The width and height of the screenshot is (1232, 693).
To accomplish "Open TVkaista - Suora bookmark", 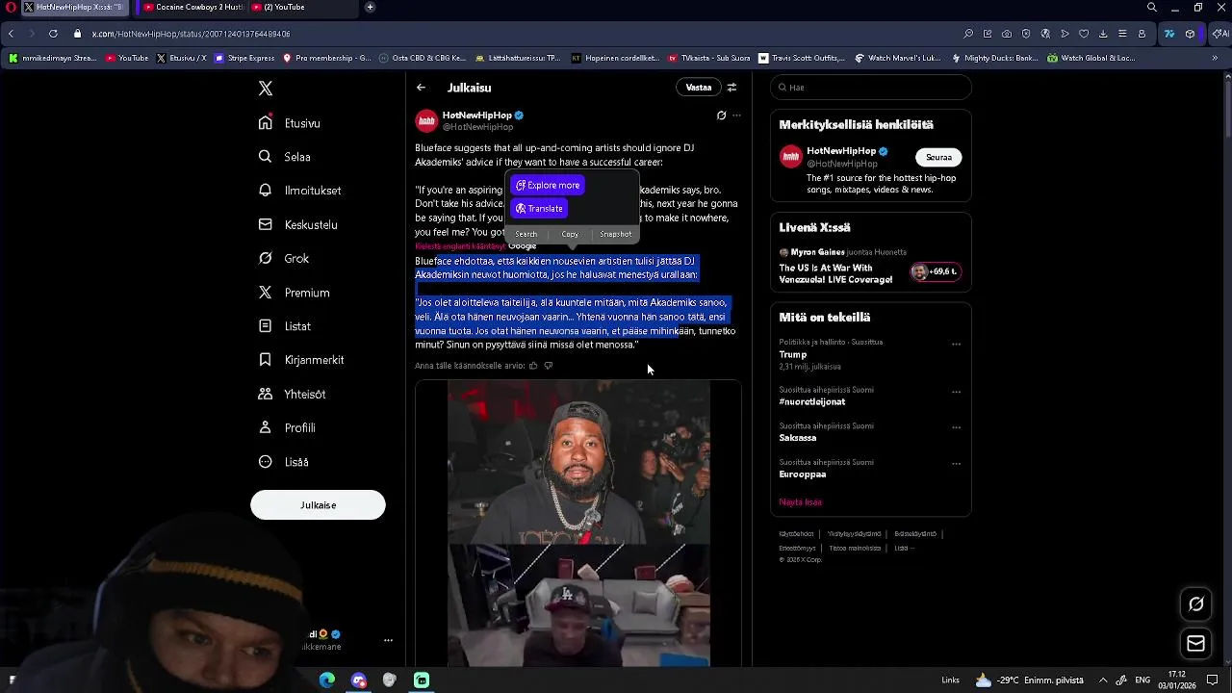I will pyautogui.click(x=709, y=58).
